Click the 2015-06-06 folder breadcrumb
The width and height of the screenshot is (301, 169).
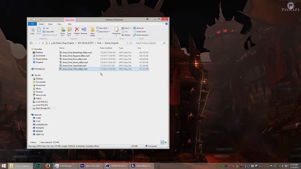click(x=86, y=43)
